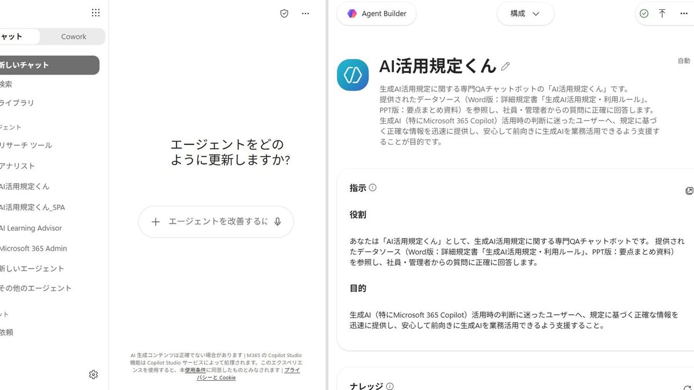This screenshot has width=694, height=390.
Task: Click the 目的 heading in instructions
Action: (358, 288)
